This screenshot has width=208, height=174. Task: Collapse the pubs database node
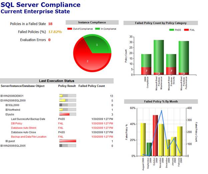[7, 114]
